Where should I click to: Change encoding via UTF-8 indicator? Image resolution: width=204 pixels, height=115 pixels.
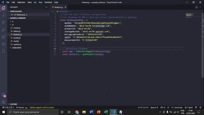[x=163, y=107]
